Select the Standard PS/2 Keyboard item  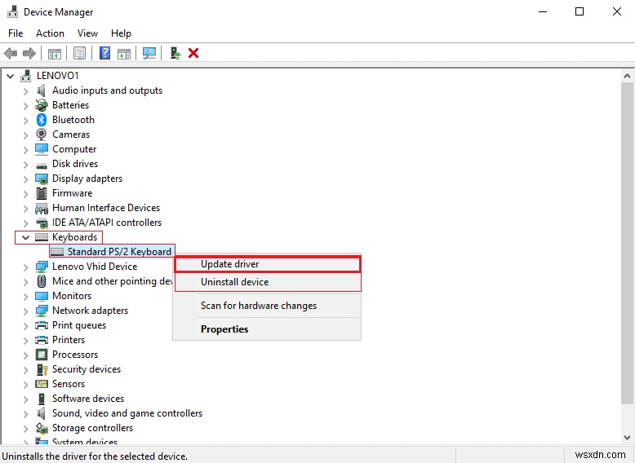point(119,252)
